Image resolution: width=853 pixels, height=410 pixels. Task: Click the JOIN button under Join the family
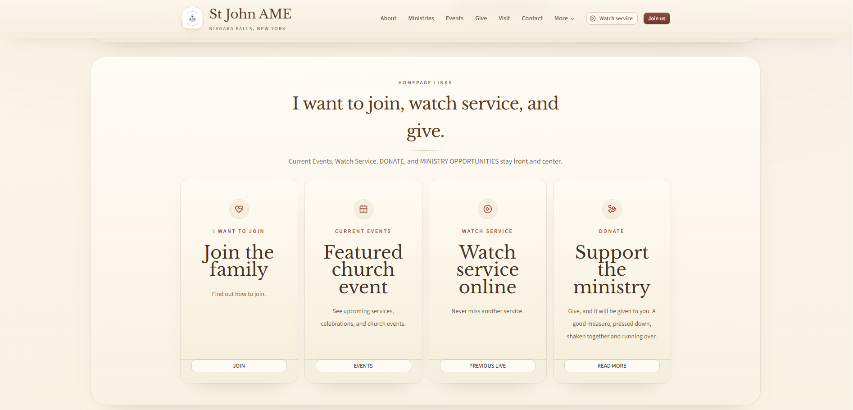click(239, 365)
